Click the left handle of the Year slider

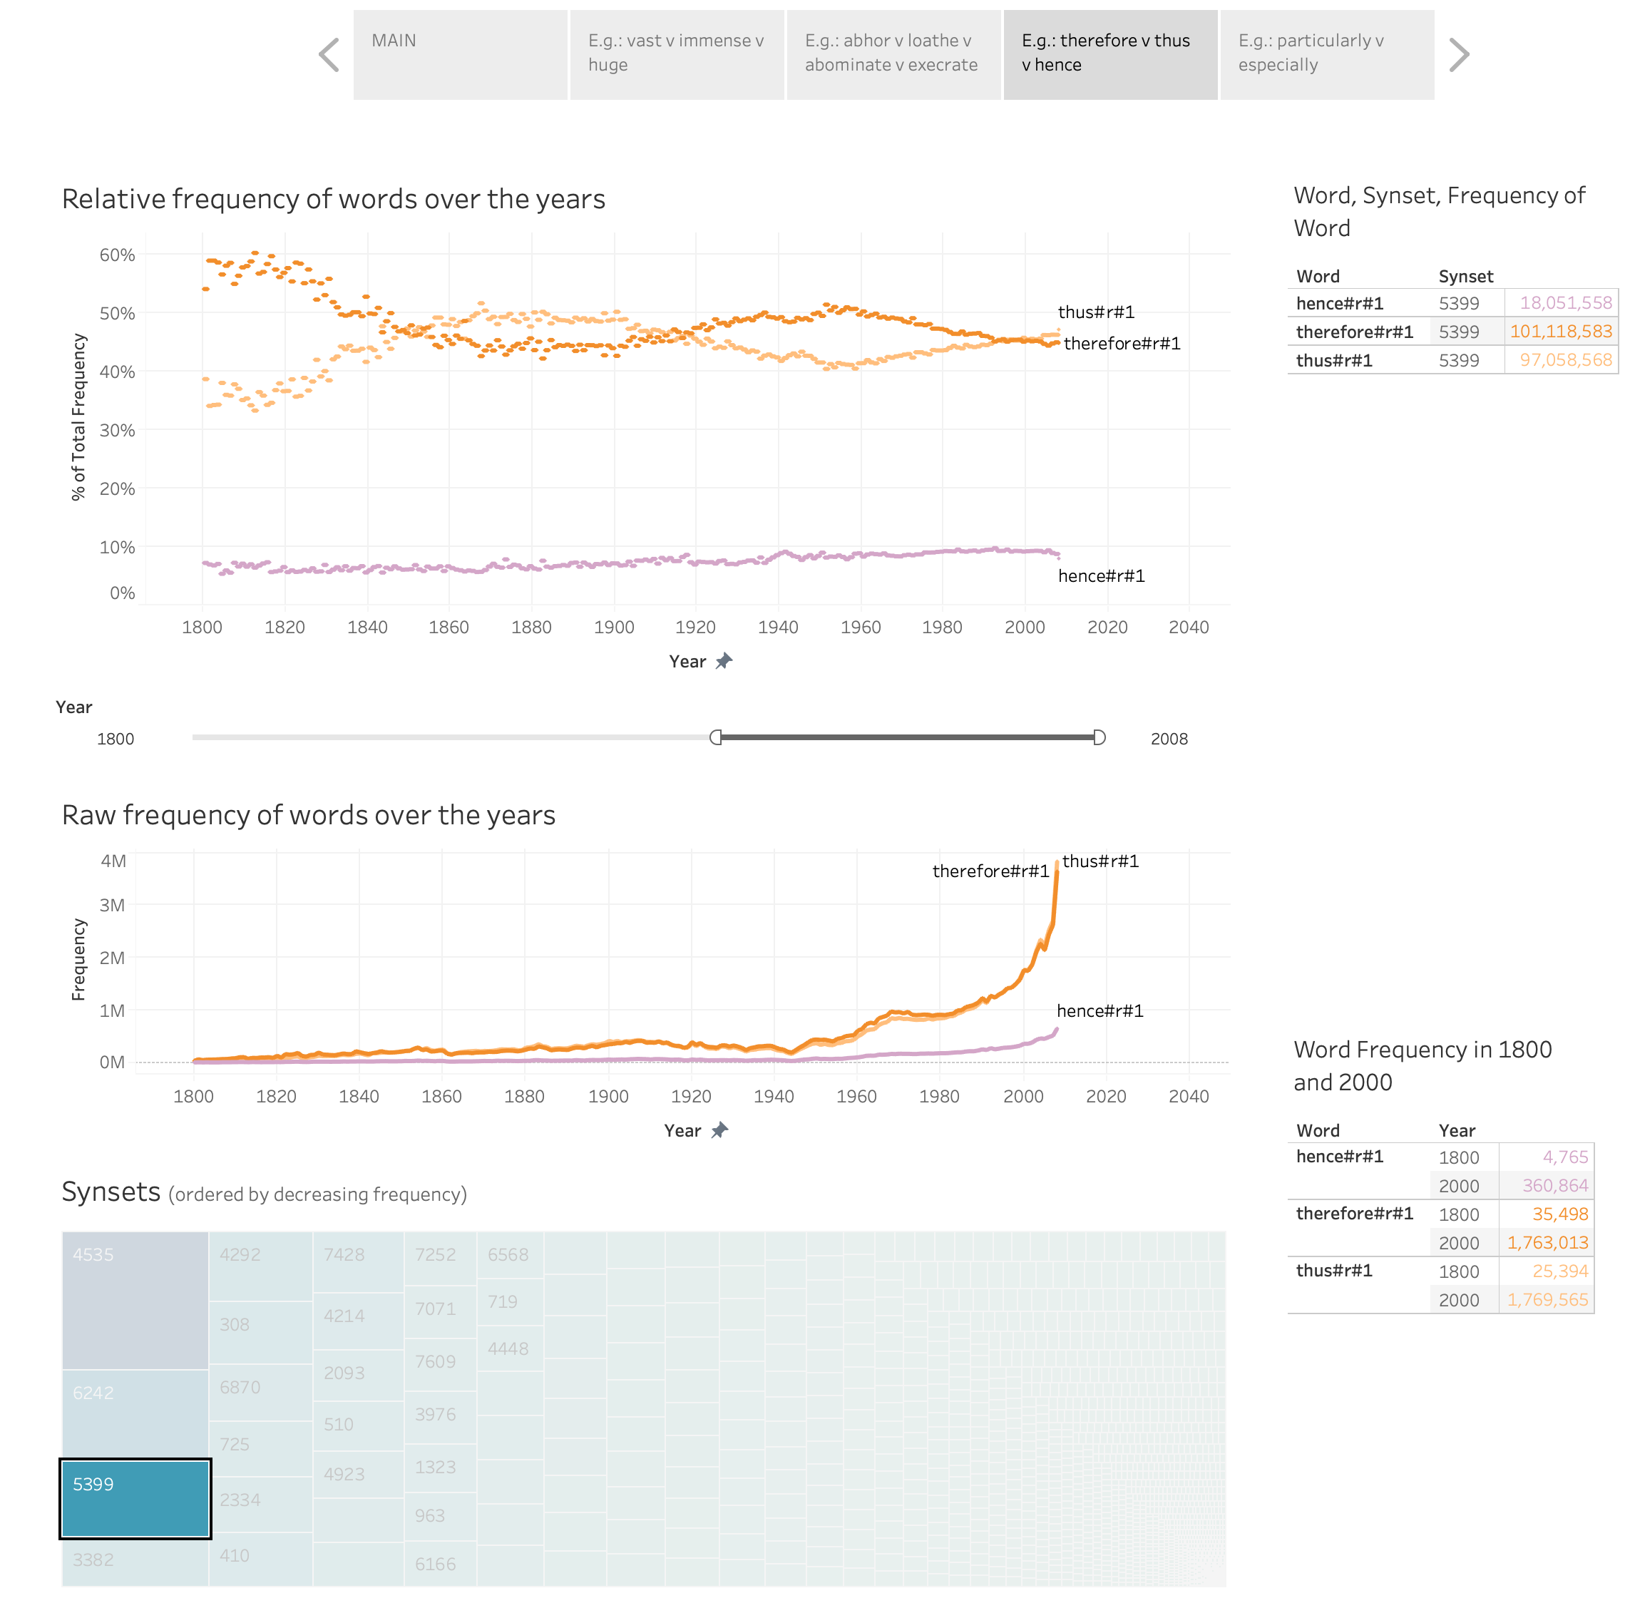click(716, 737)
